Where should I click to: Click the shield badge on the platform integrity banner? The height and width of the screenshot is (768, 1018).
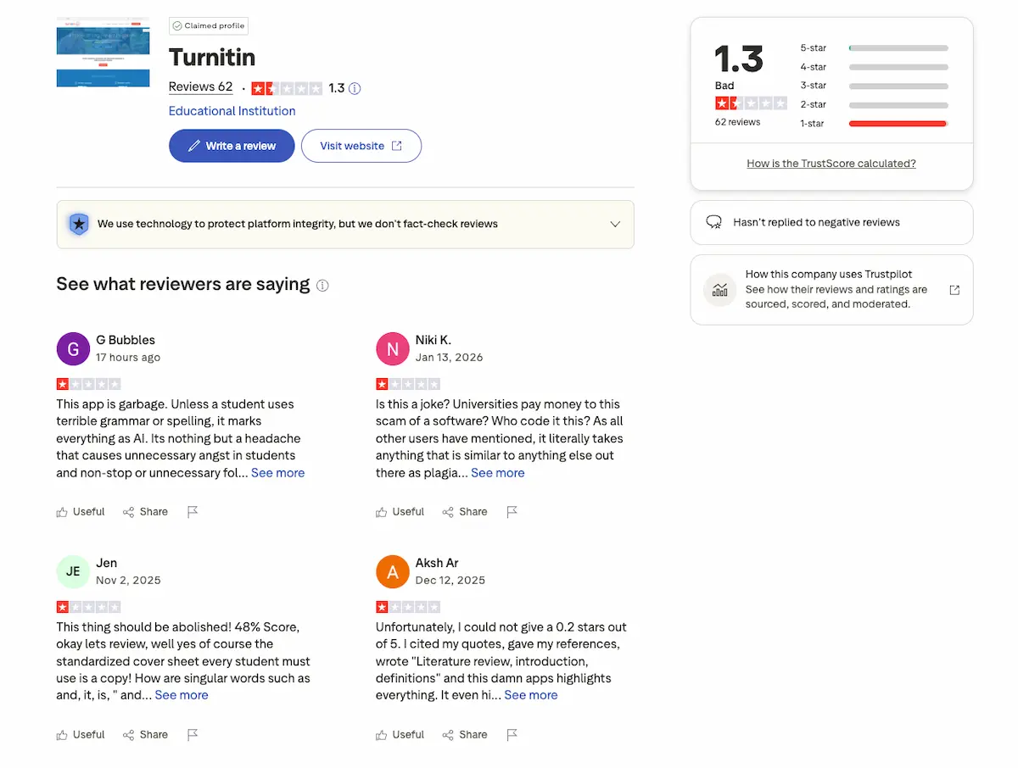(x=79, y=224)
